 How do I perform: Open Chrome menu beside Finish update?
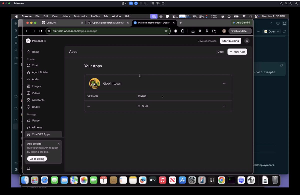point(249,31)
